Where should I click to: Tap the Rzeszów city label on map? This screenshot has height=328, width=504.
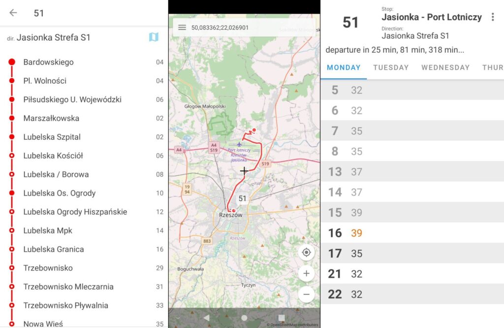pyautogui.click(x=230, y=215)
